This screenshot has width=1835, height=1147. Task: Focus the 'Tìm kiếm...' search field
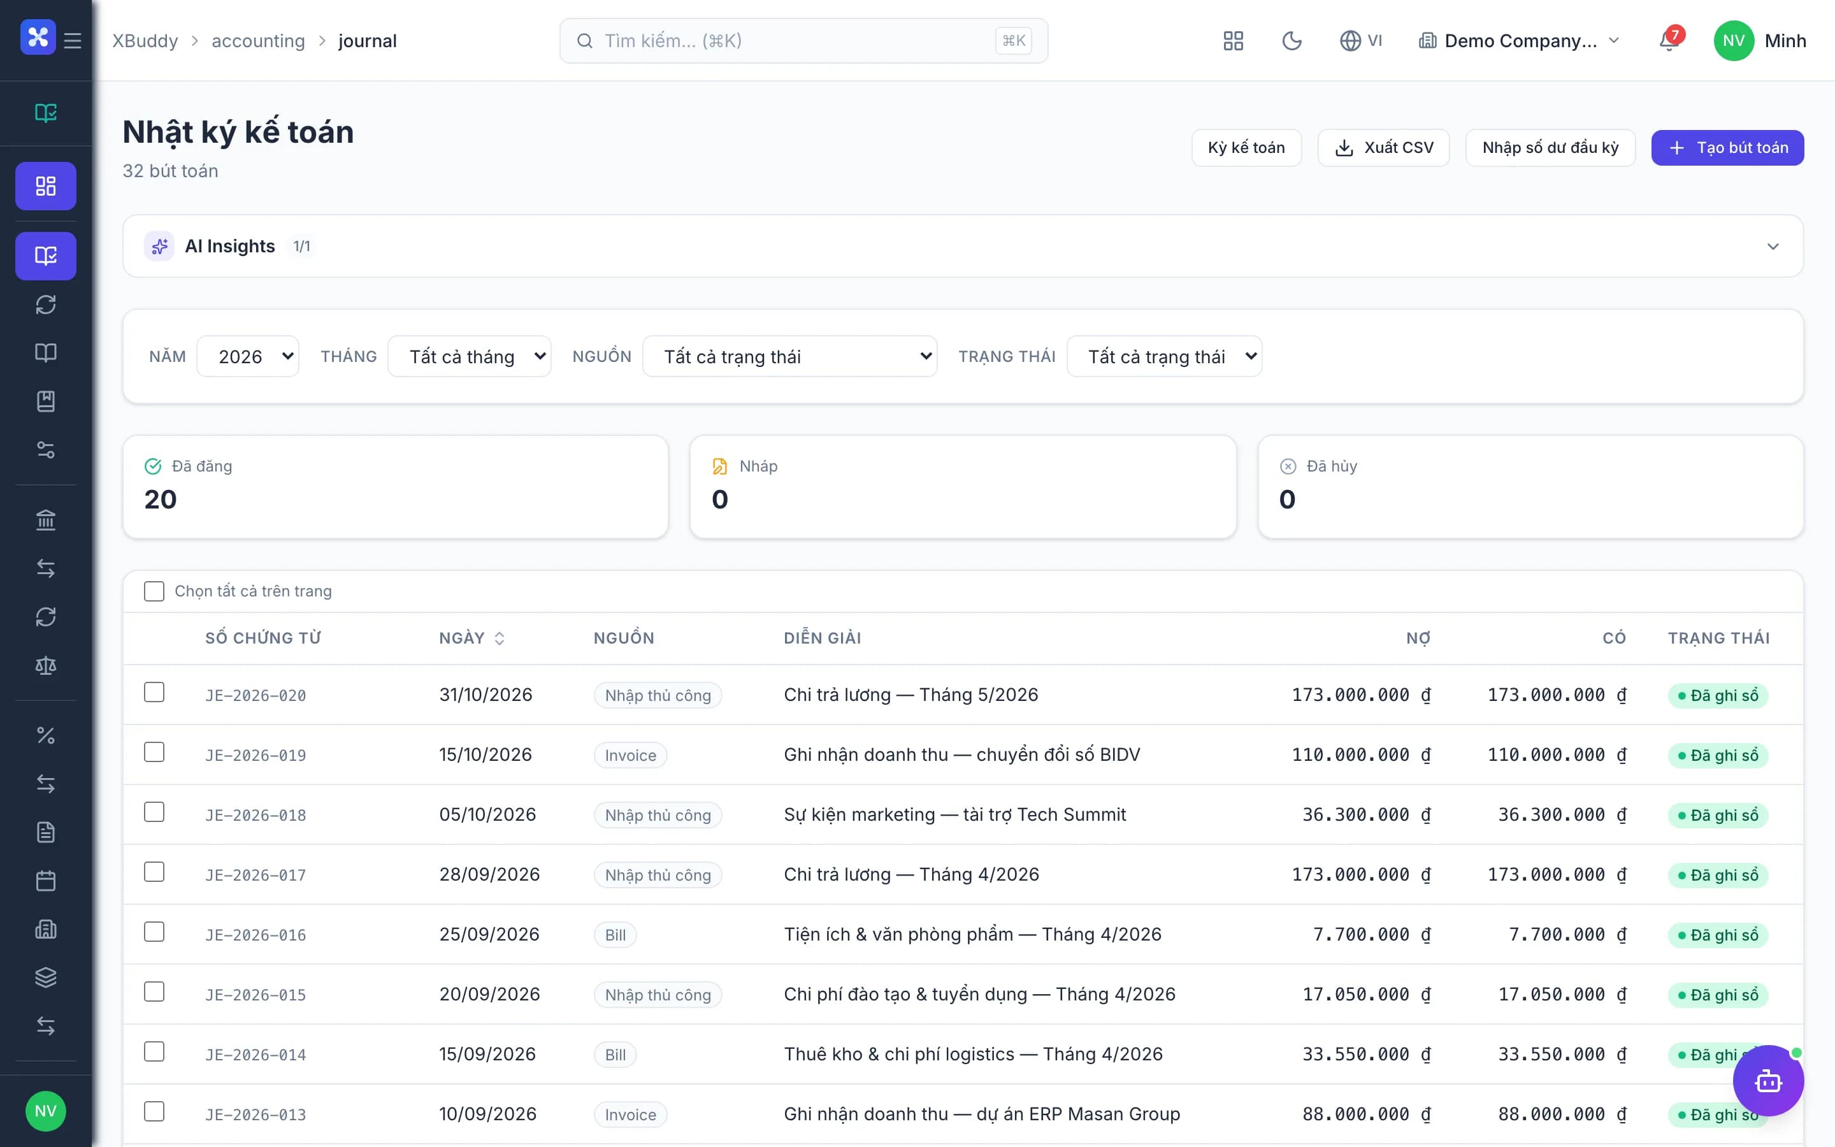[803, 41]
